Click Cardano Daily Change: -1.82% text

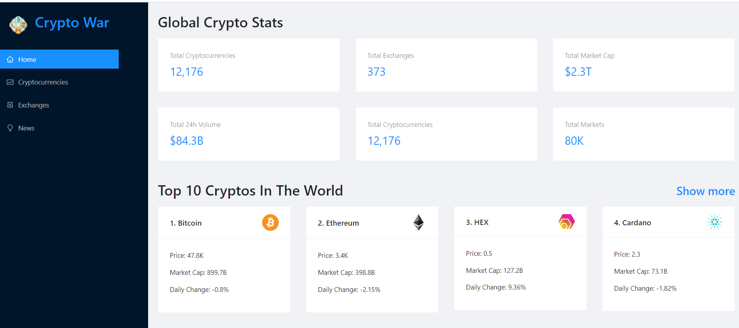(645, 288)
